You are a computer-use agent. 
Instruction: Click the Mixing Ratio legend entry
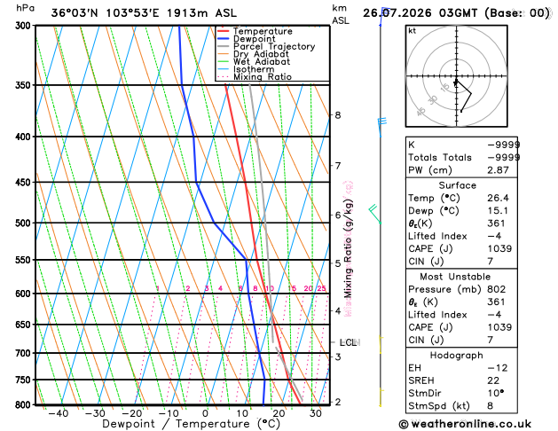pos(263,77)
